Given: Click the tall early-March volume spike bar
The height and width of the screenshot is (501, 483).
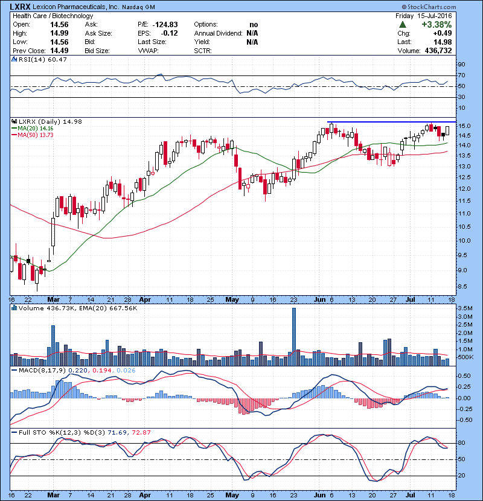Looking at the screenshot, I should (x=53, y=345).
